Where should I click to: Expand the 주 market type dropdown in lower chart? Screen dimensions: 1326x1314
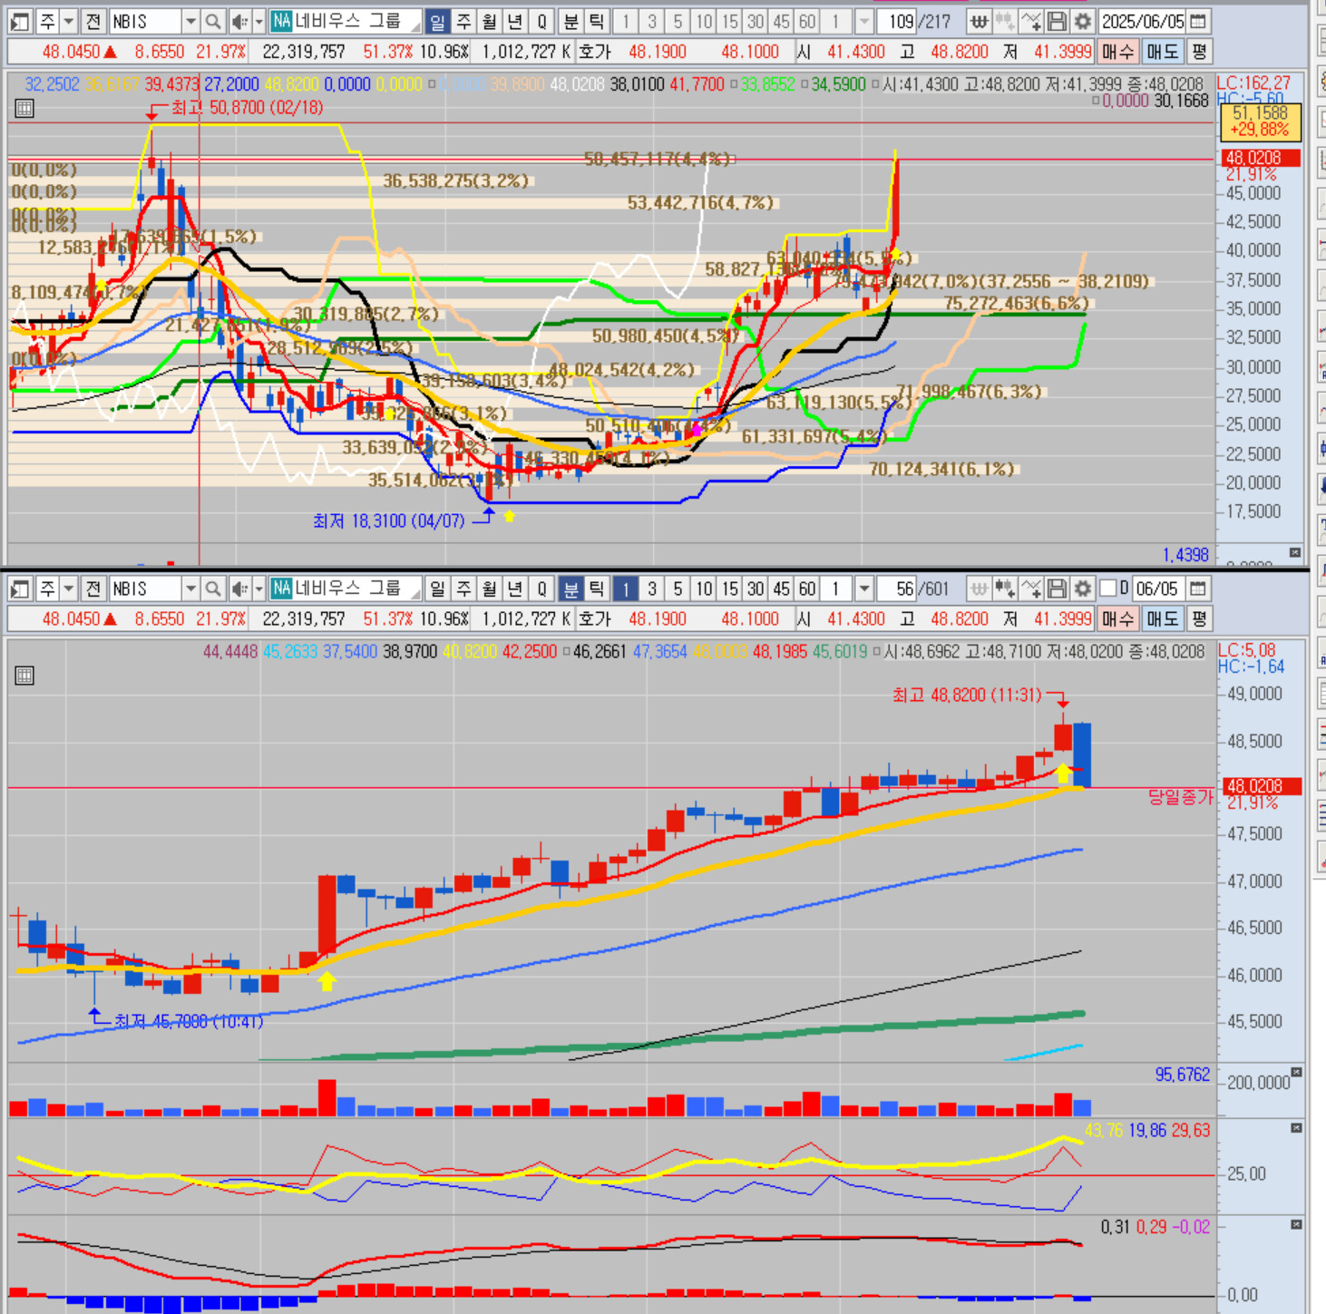coord(68,589)
